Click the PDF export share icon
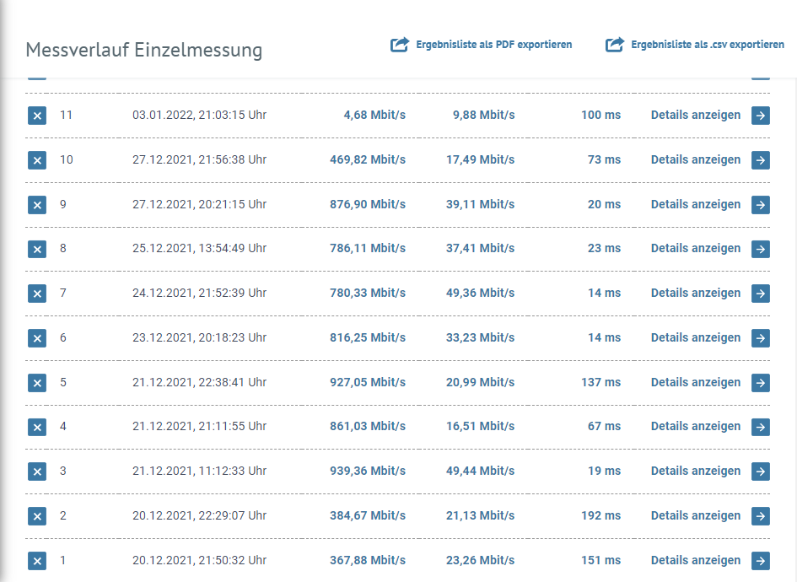The height and width of the screenshot is (582, 797). [399, 45]
